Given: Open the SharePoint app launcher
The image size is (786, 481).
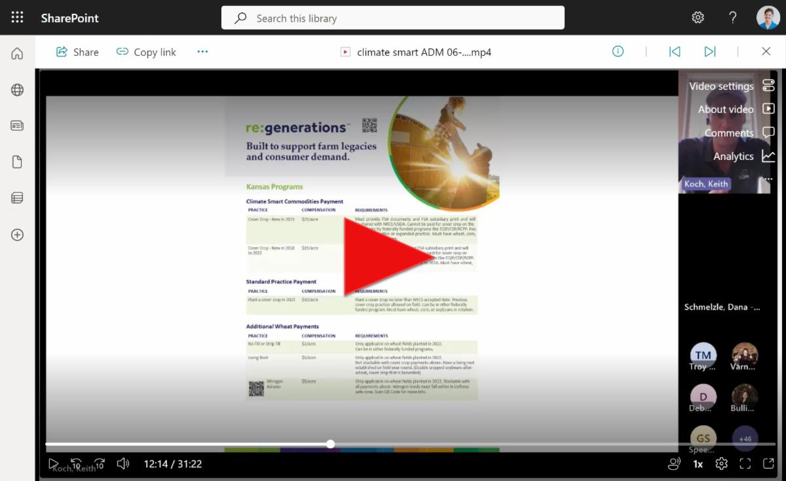Looking at the screenshot, I should coord(17,18).
